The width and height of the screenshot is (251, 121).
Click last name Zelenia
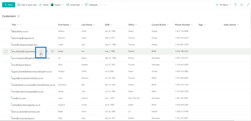tap(84, 98)
